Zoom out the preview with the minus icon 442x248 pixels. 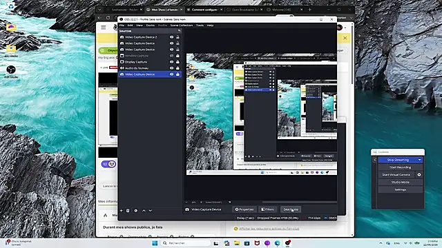coord(186,202)
